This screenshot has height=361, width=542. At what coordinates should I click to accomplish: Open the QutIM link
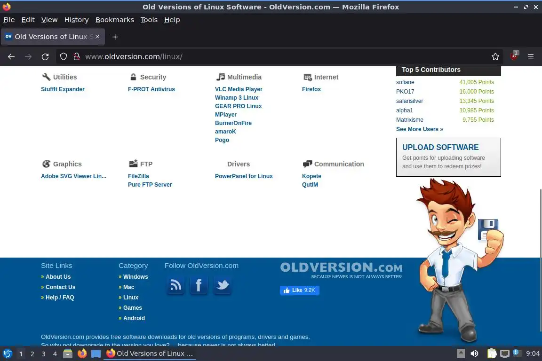pyautogui.click(x=310, y=184)
